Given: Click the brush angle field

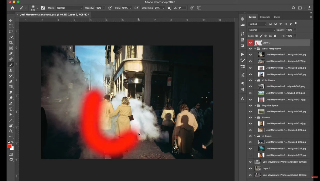Looking at the screenshot, I should (x=182, y=8).
